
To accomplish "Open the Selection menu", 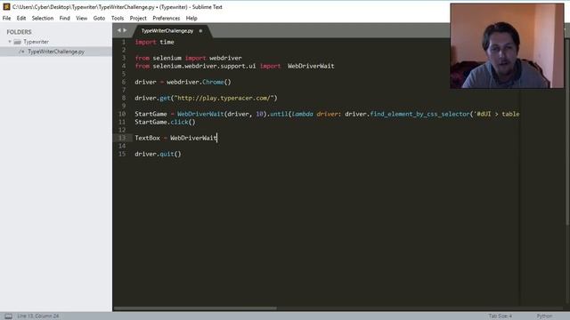I will pos(43,18).
